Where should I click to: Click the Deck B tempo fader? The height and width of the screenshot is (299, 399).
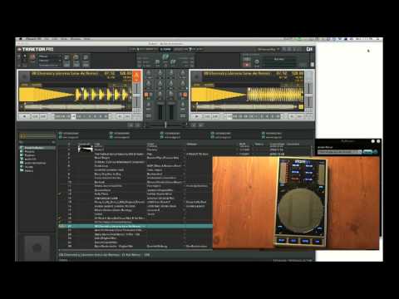pos(309,96)
